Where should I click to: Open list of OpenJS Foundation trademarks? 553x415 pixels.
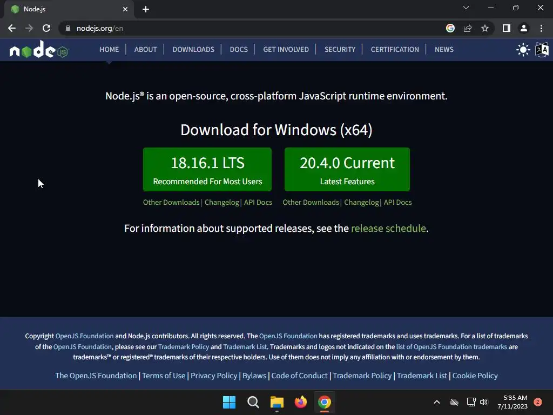point(451,346)
